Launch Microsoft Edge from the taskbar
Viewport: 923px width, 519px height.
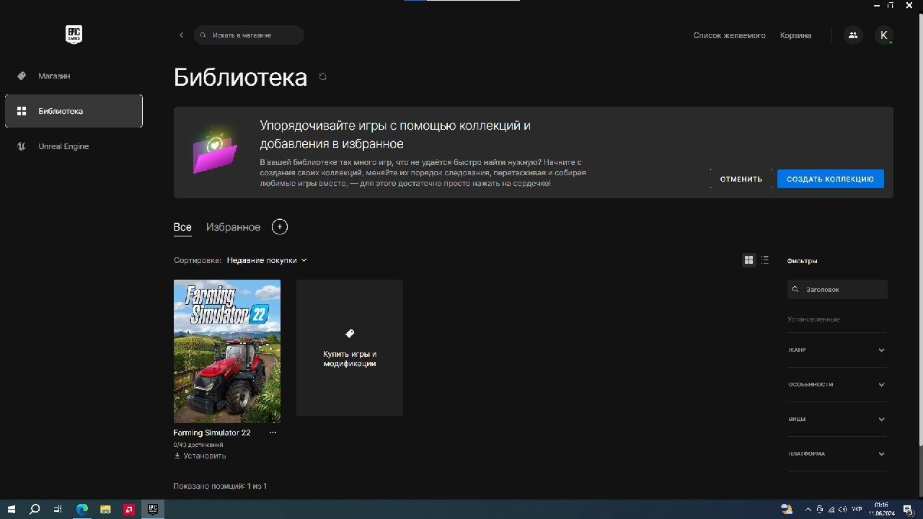(x=81, y=510)
